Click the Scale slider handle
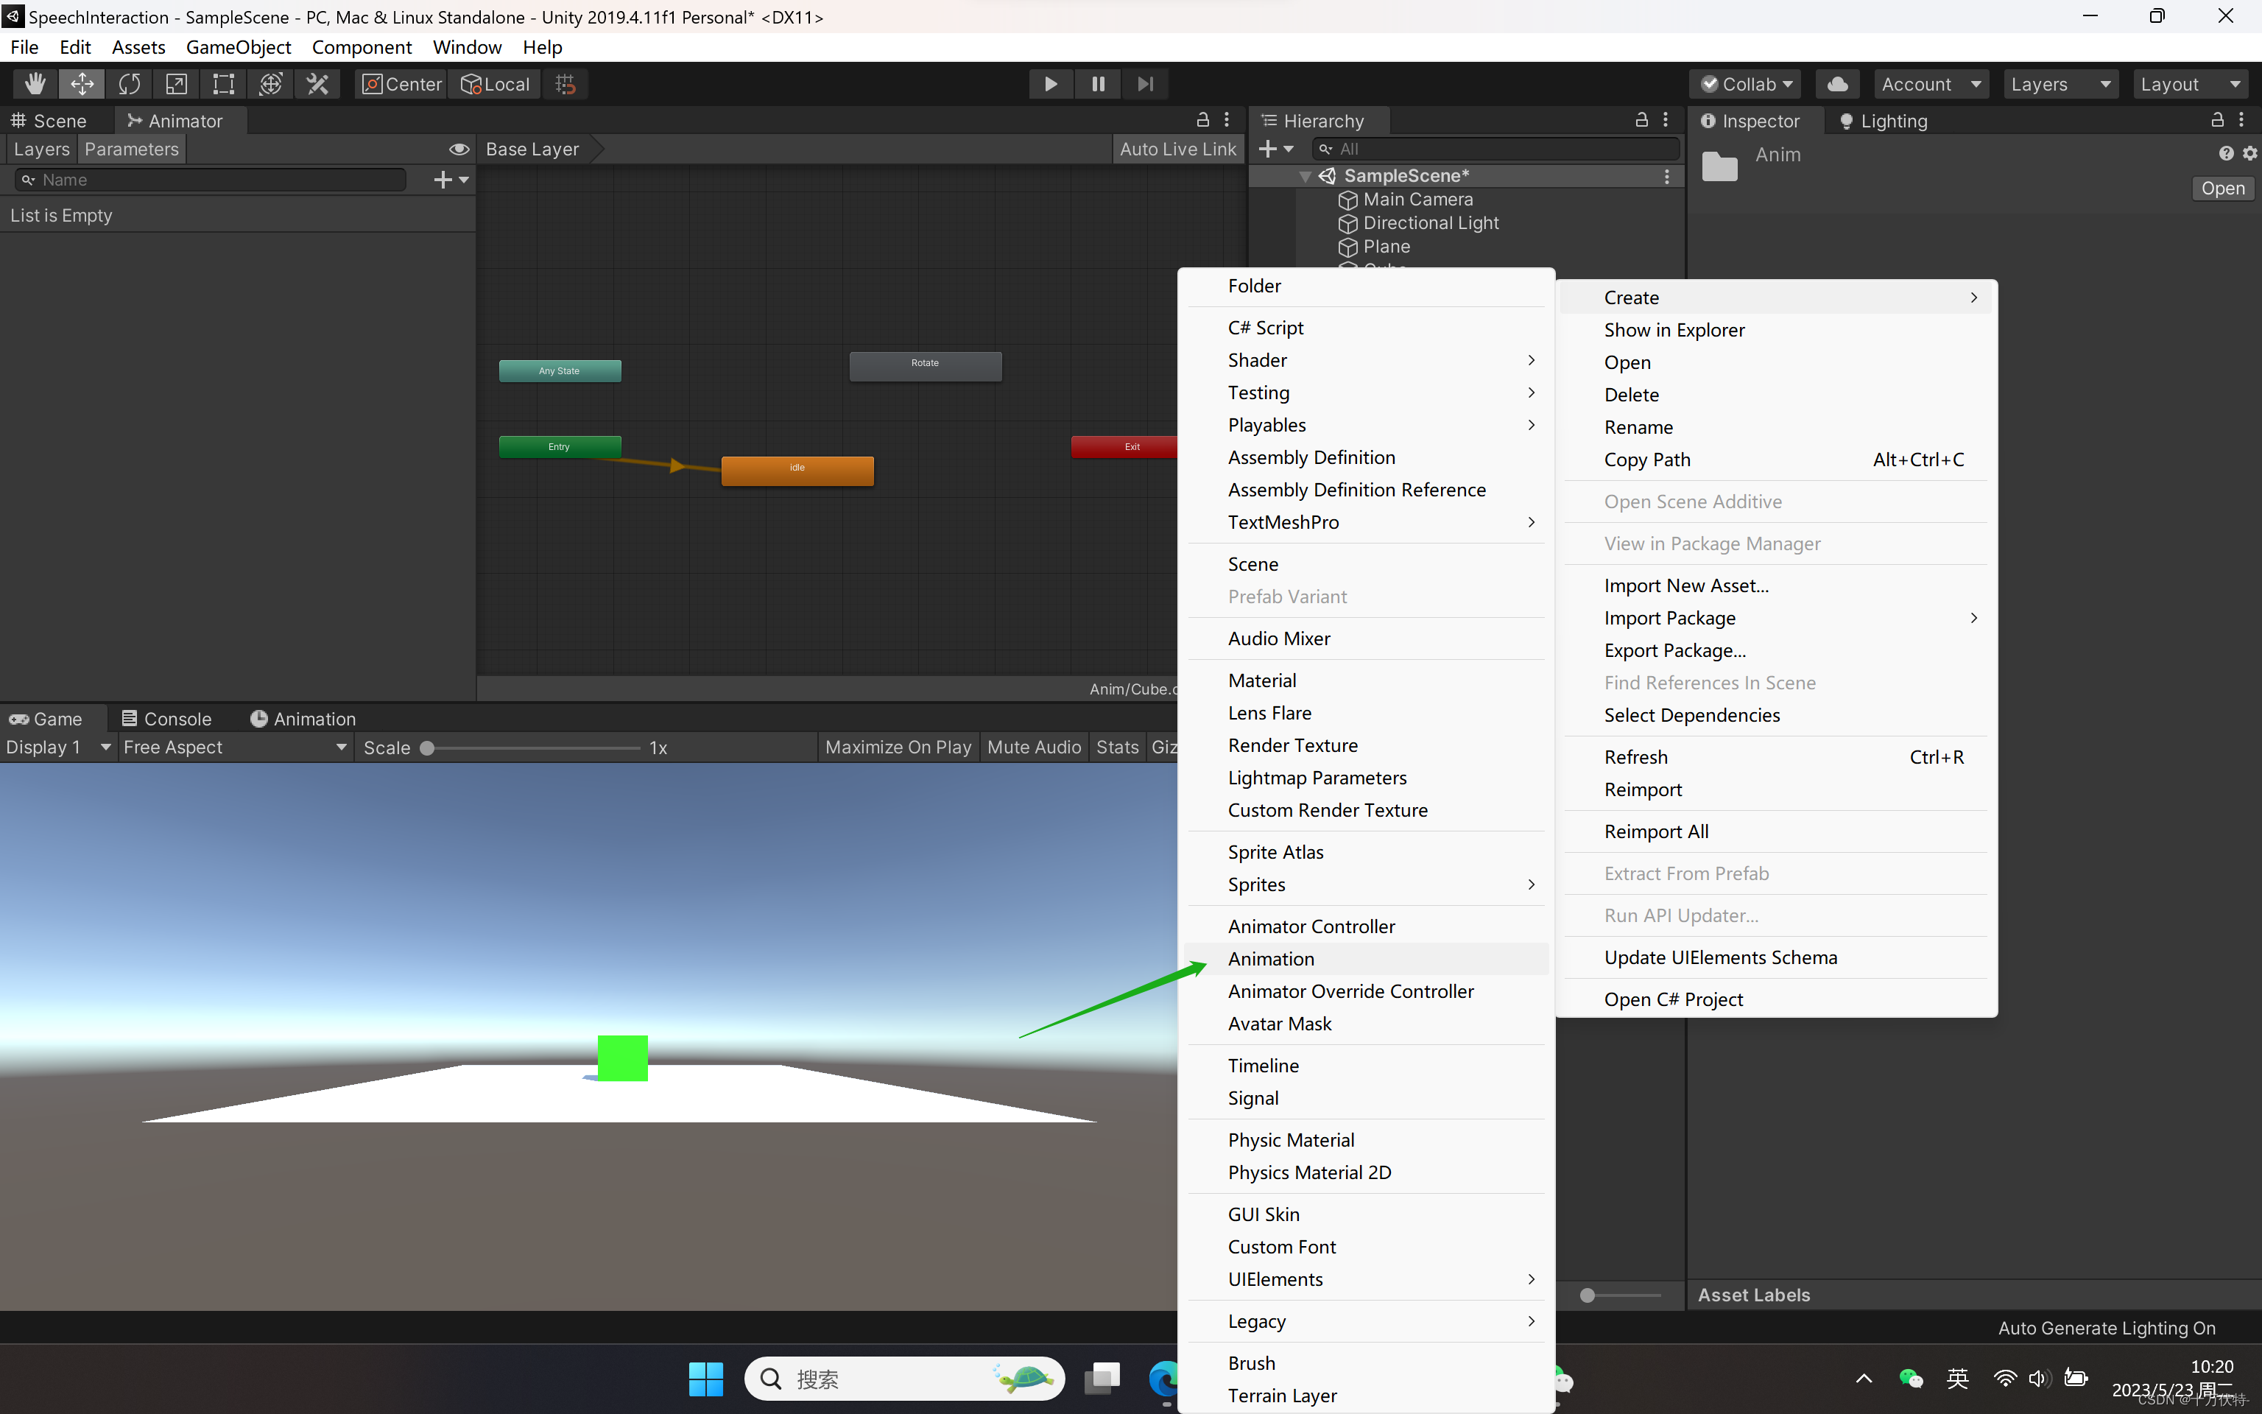 (x=427, y=748)
